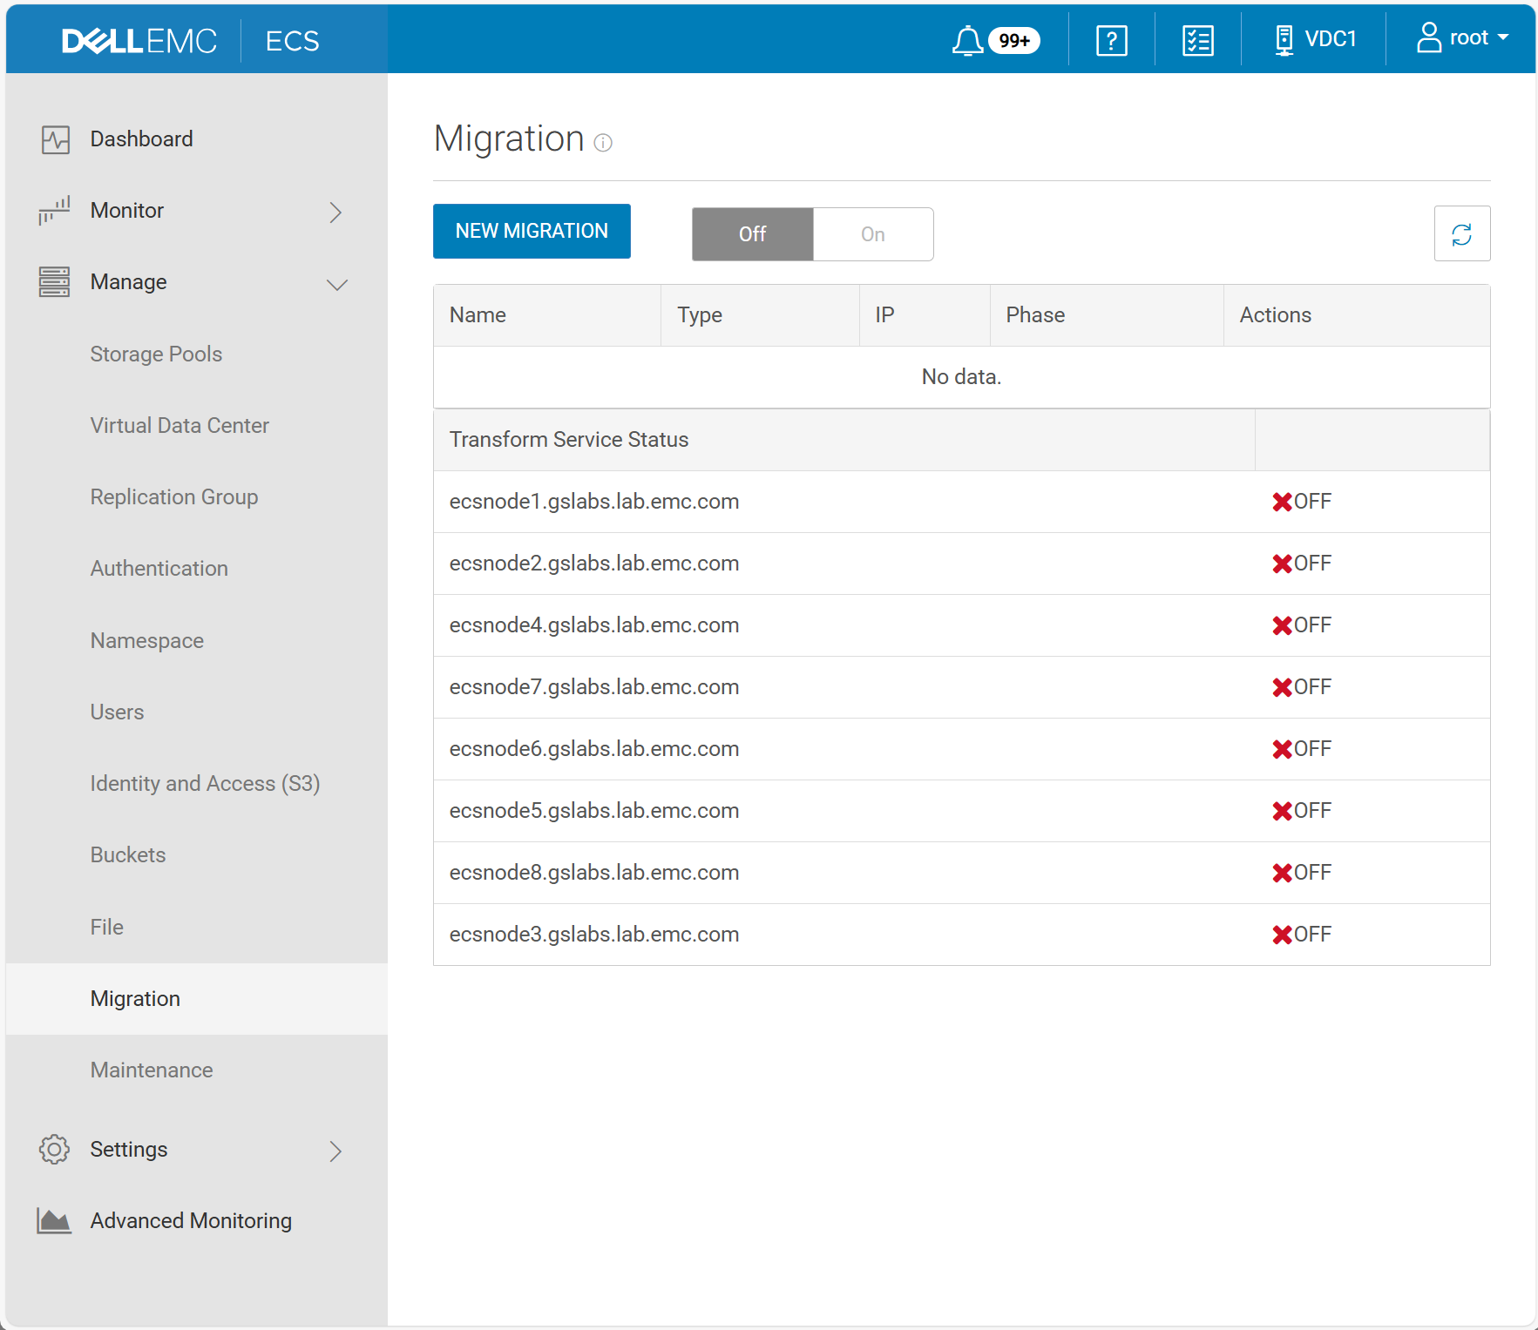Collapse the Manage section chevron
Screen dimensions: 1538x1330
tap(336, 285)
